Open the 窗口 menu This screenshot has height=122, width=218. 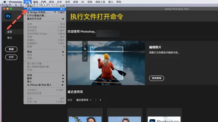click(111, 2)
